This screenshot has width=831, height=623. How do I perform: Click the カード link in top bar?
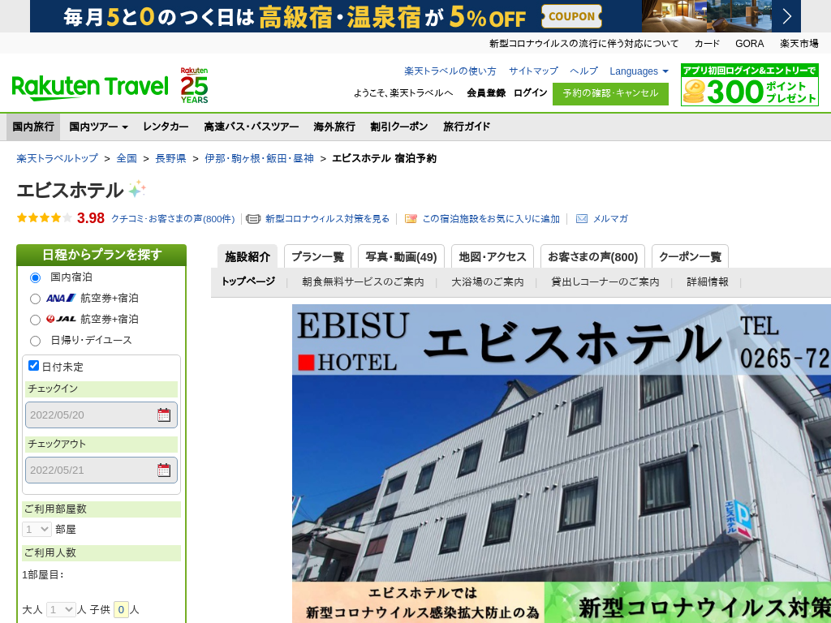click(x=707, y=44)
